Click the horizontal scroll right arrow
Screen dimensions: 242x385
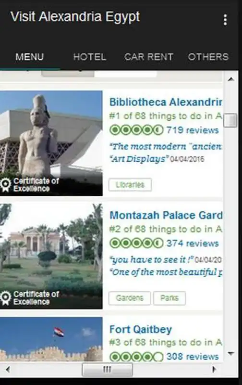point(214,369)
